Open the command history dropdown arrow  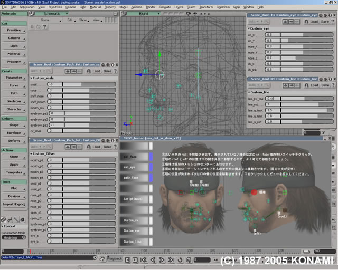95,257
